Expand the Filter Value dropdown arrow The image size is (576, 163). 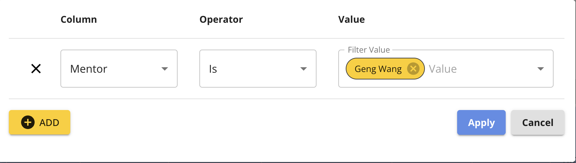click(541, 69)
